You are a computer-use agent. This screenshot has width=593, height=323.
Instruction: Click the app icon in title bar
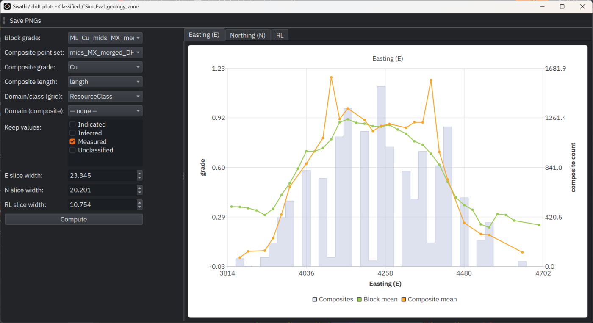point(7,6)
